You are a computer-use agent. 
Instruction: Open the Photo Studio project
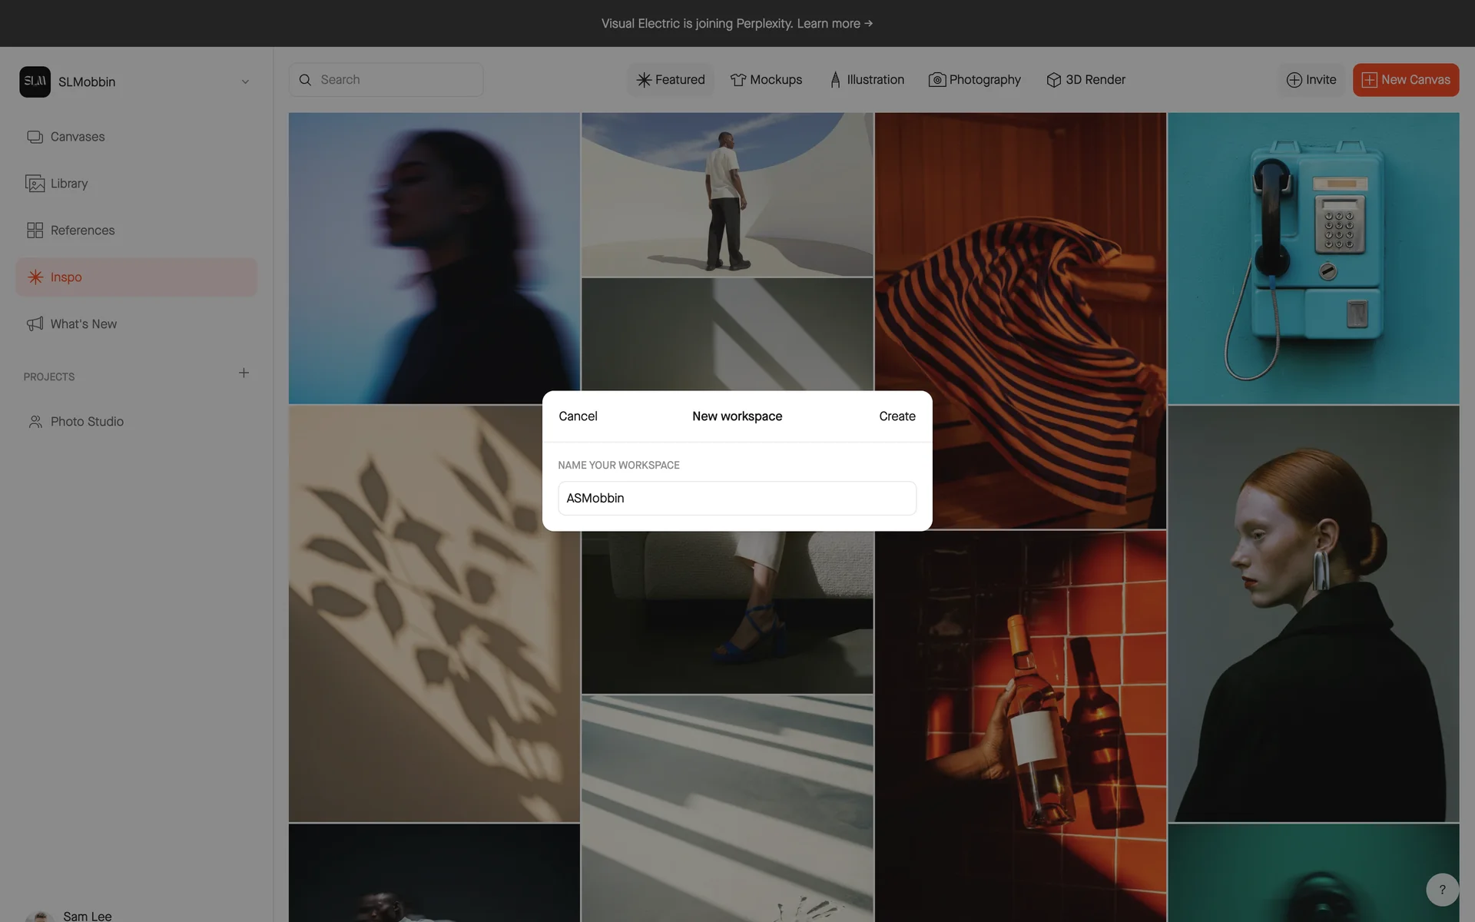(x=87, y=422)
